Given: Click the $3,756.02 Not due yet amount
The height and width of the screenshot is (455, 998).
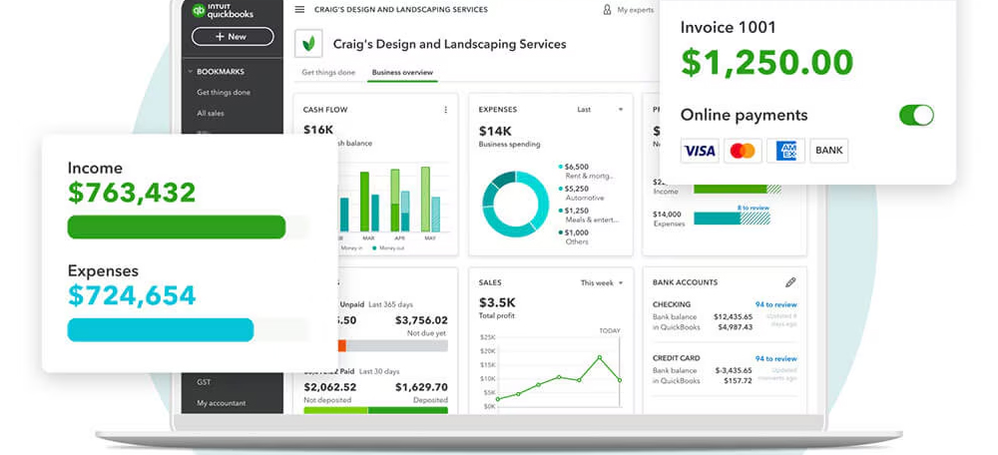Looking at the screenshot, I should click(421, 320).
